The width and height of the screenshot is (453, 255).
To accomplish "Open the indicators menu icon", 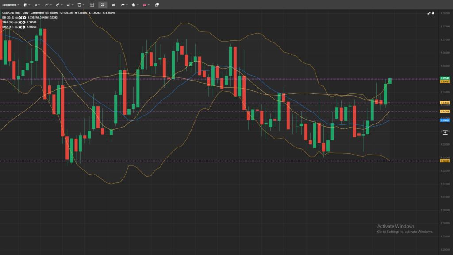I will [69, 4].
